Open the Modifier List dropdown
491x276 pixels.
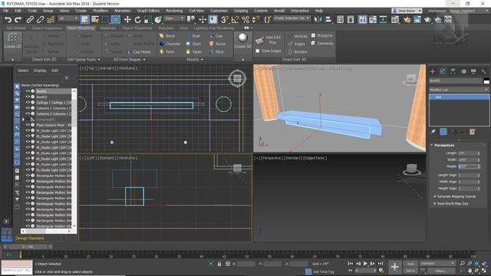[x=459, y=90]
